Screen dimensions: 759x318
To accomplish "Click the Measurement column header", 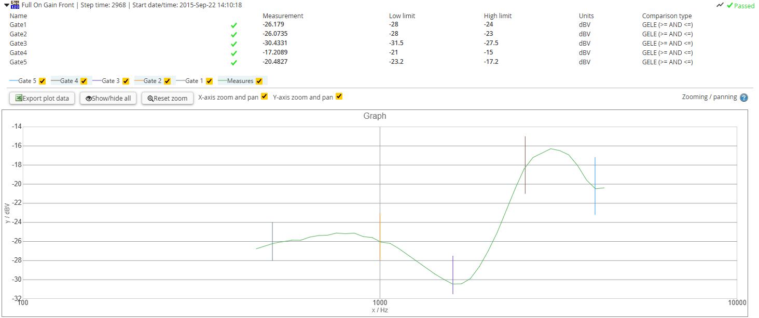I will (283, 16).
